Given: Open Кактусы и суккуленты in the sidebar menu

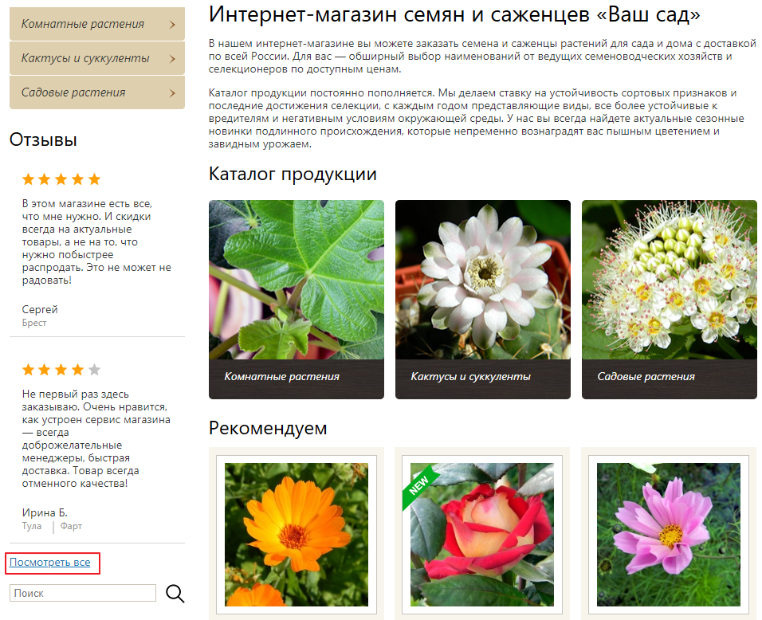Looking at the screenshot, I should pyautogui.click(x=85, y=58).
